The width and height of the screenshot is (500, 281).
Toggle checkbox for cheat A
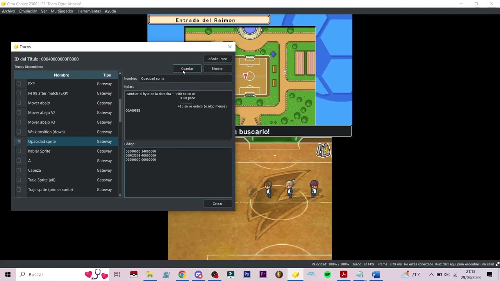click(x=19, y=161)
